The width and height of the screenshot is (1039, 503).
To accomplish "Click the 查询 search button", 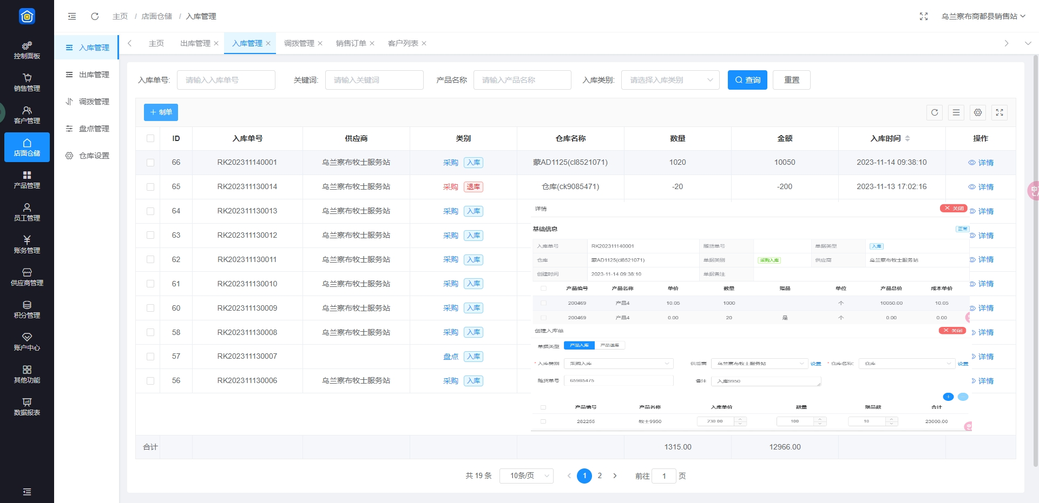I will pos(747,80).
